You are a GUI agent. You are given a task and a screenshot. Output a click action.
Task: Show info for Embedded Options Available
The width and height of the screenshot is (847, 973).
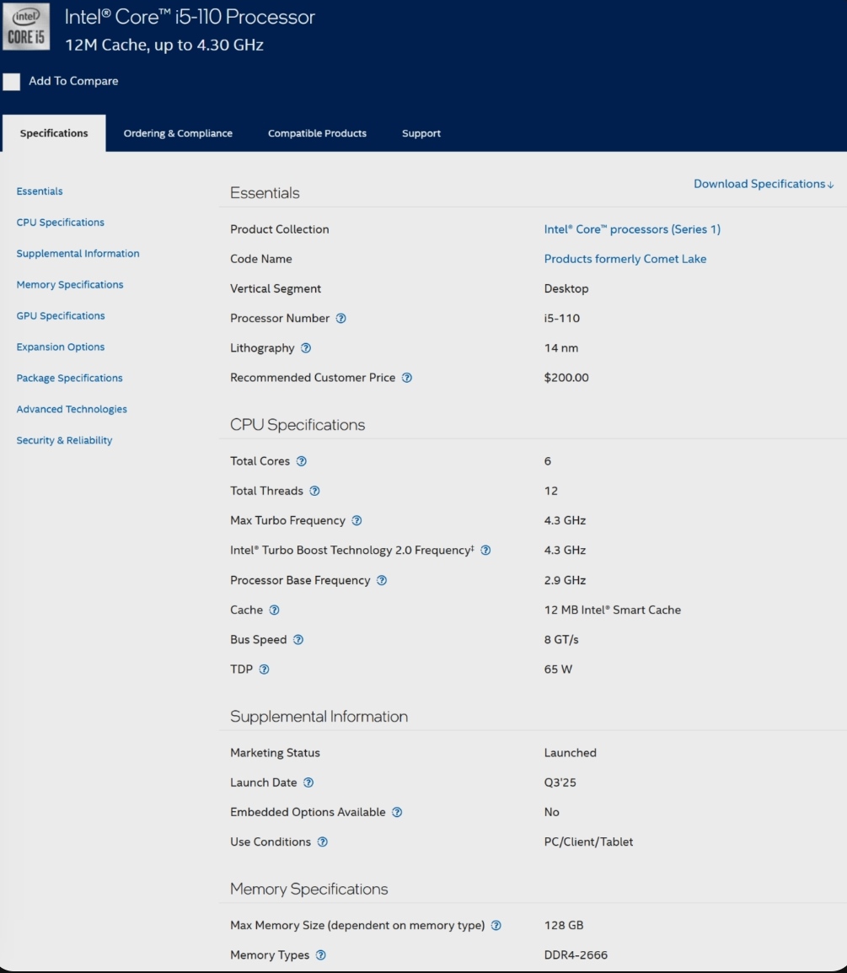(397, 812)
